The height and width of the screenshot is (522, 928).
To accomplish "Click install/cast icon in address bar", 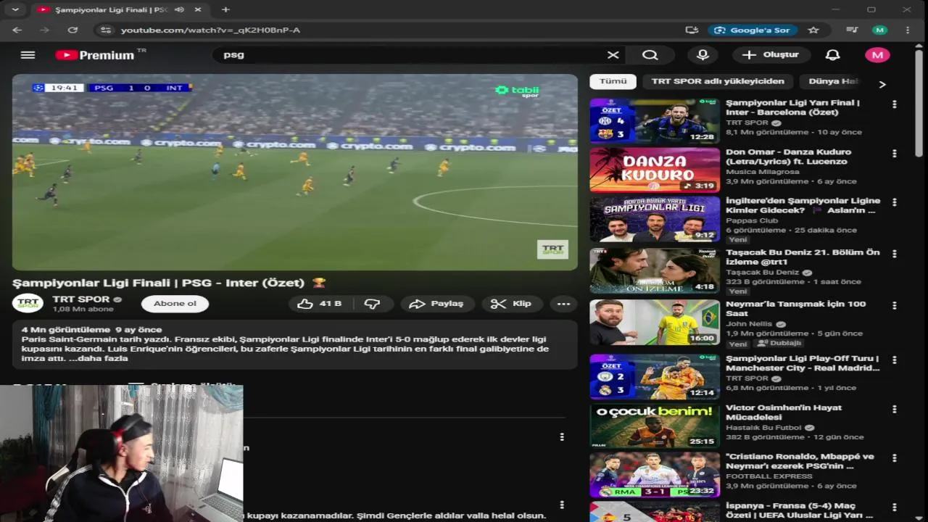I will [x=692, y=30].
